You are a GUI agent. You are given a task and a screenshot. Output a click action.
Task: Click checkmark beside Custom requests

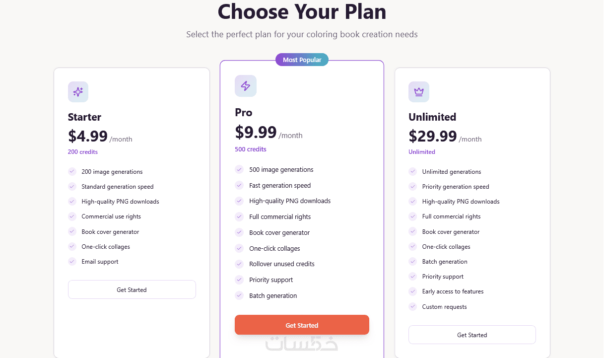click(x=412, y=306)
